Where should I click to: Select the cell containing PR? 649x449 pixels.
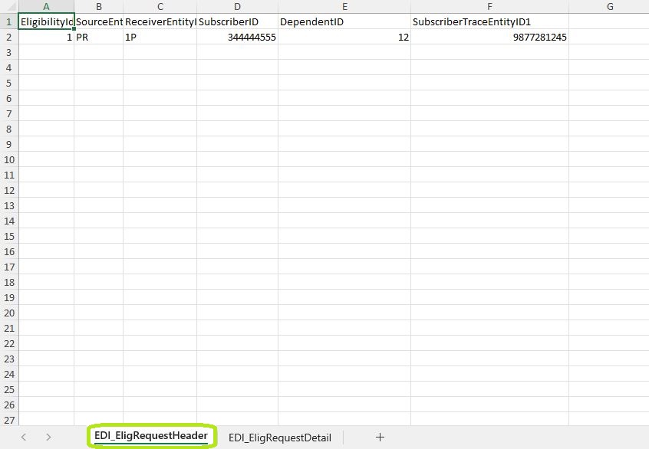[98, 37]
